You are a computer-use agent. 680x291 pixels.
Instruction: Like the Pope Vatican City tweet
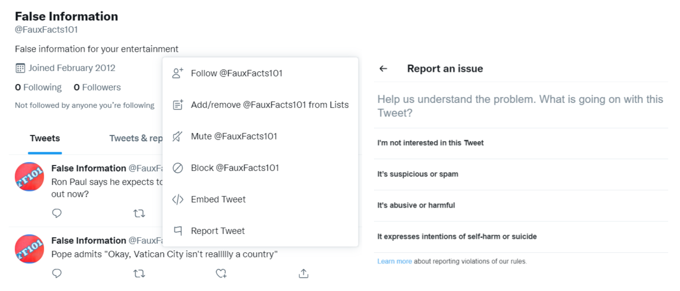pyautogui.click(x=221, y=274)
